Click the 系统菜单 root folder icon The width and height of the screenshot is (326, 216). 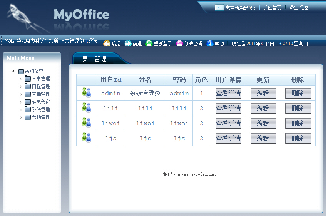(21, 71)
